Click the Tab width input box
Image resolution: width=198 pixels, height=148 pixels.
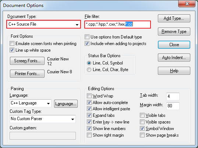[x=173, y=96]
